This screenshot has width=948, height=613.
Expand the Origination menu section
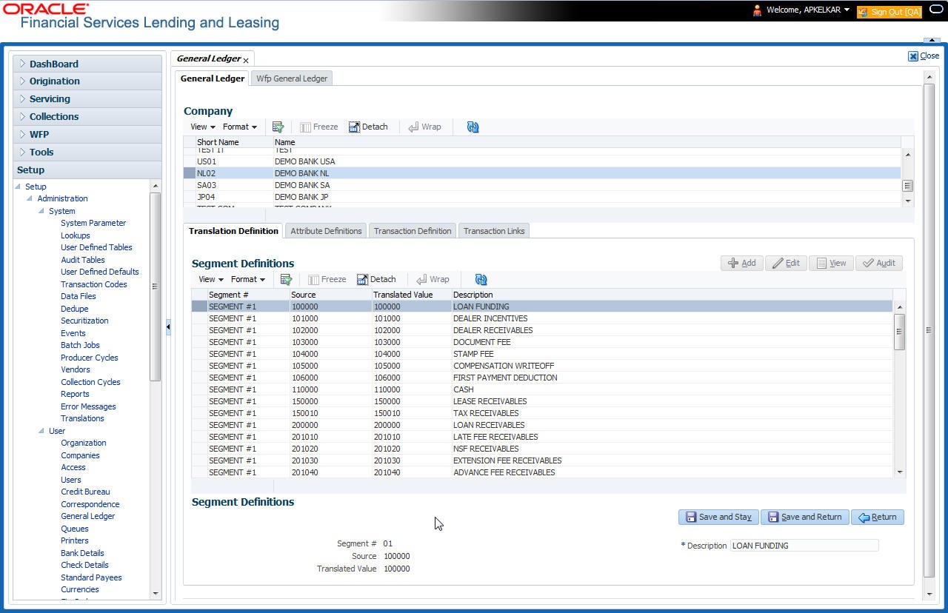tap(55, 81)
